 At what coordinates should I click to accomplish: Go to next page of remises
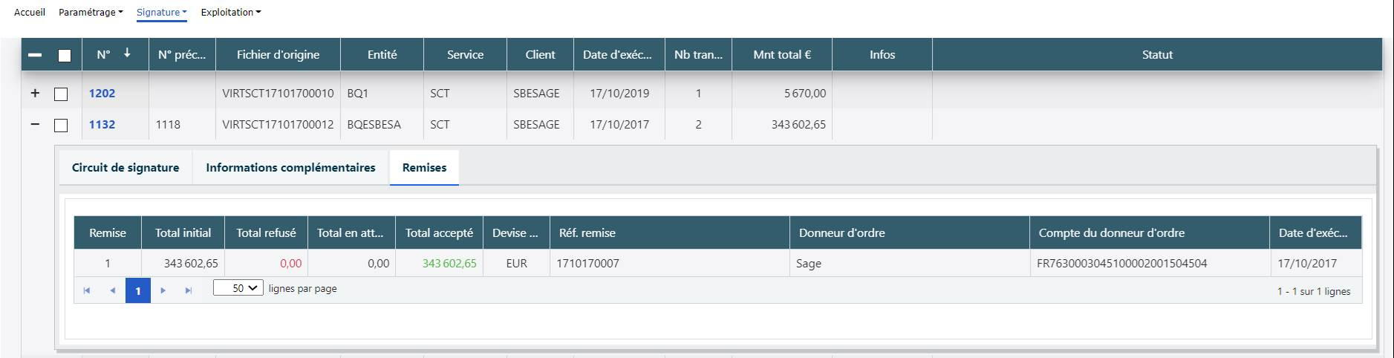tap(163, 290)
